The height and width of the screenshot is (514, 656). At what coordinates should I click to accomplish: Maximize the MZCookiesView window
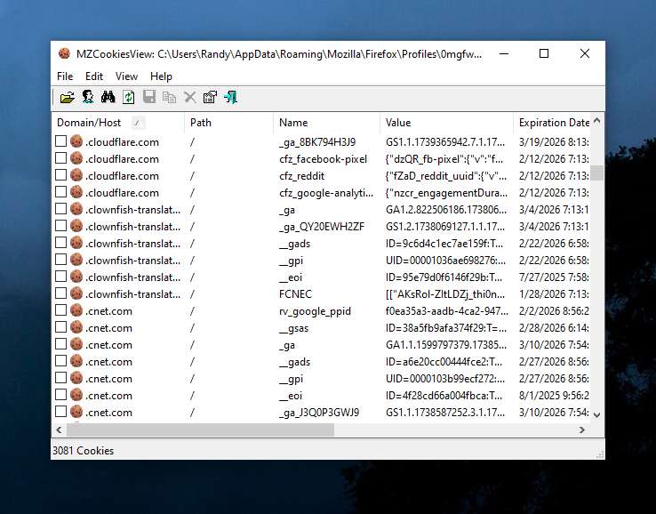click(x=544, y=53)
